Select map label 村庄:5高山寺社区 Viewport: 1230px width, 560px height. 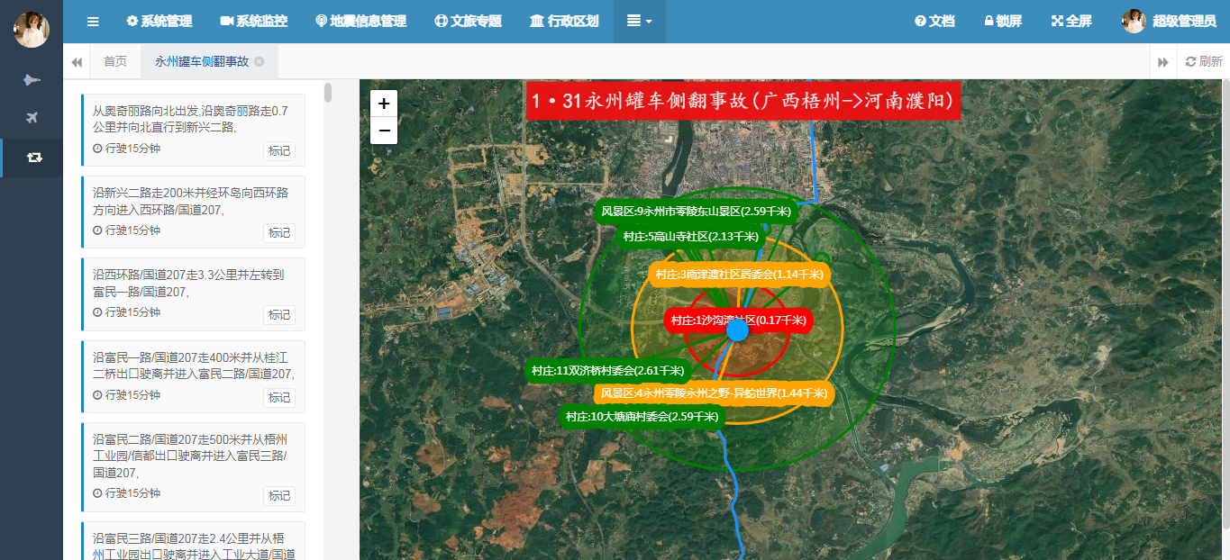(690, 237)
